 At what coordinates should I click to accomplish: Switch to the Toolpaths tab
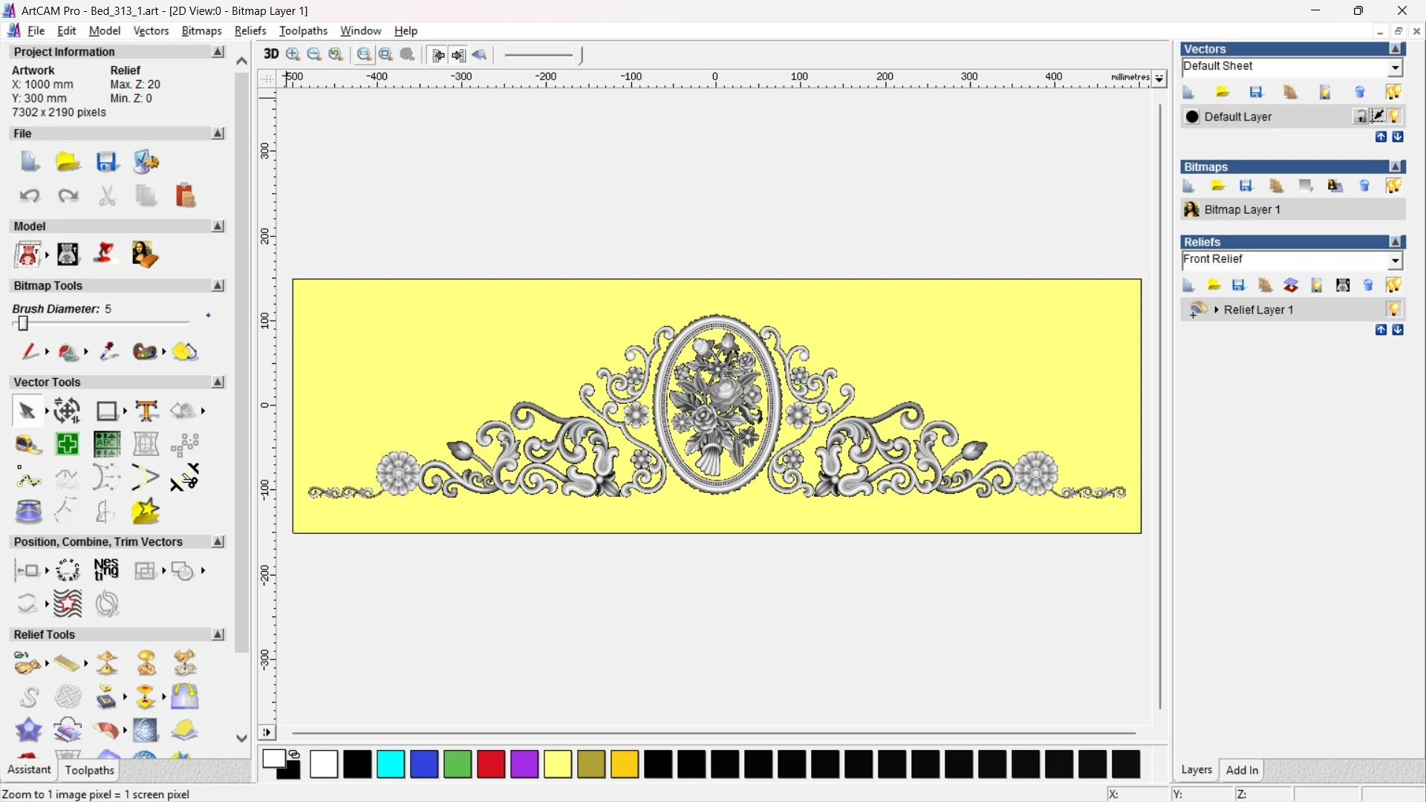pyautogui.click(x=89, y=770)
